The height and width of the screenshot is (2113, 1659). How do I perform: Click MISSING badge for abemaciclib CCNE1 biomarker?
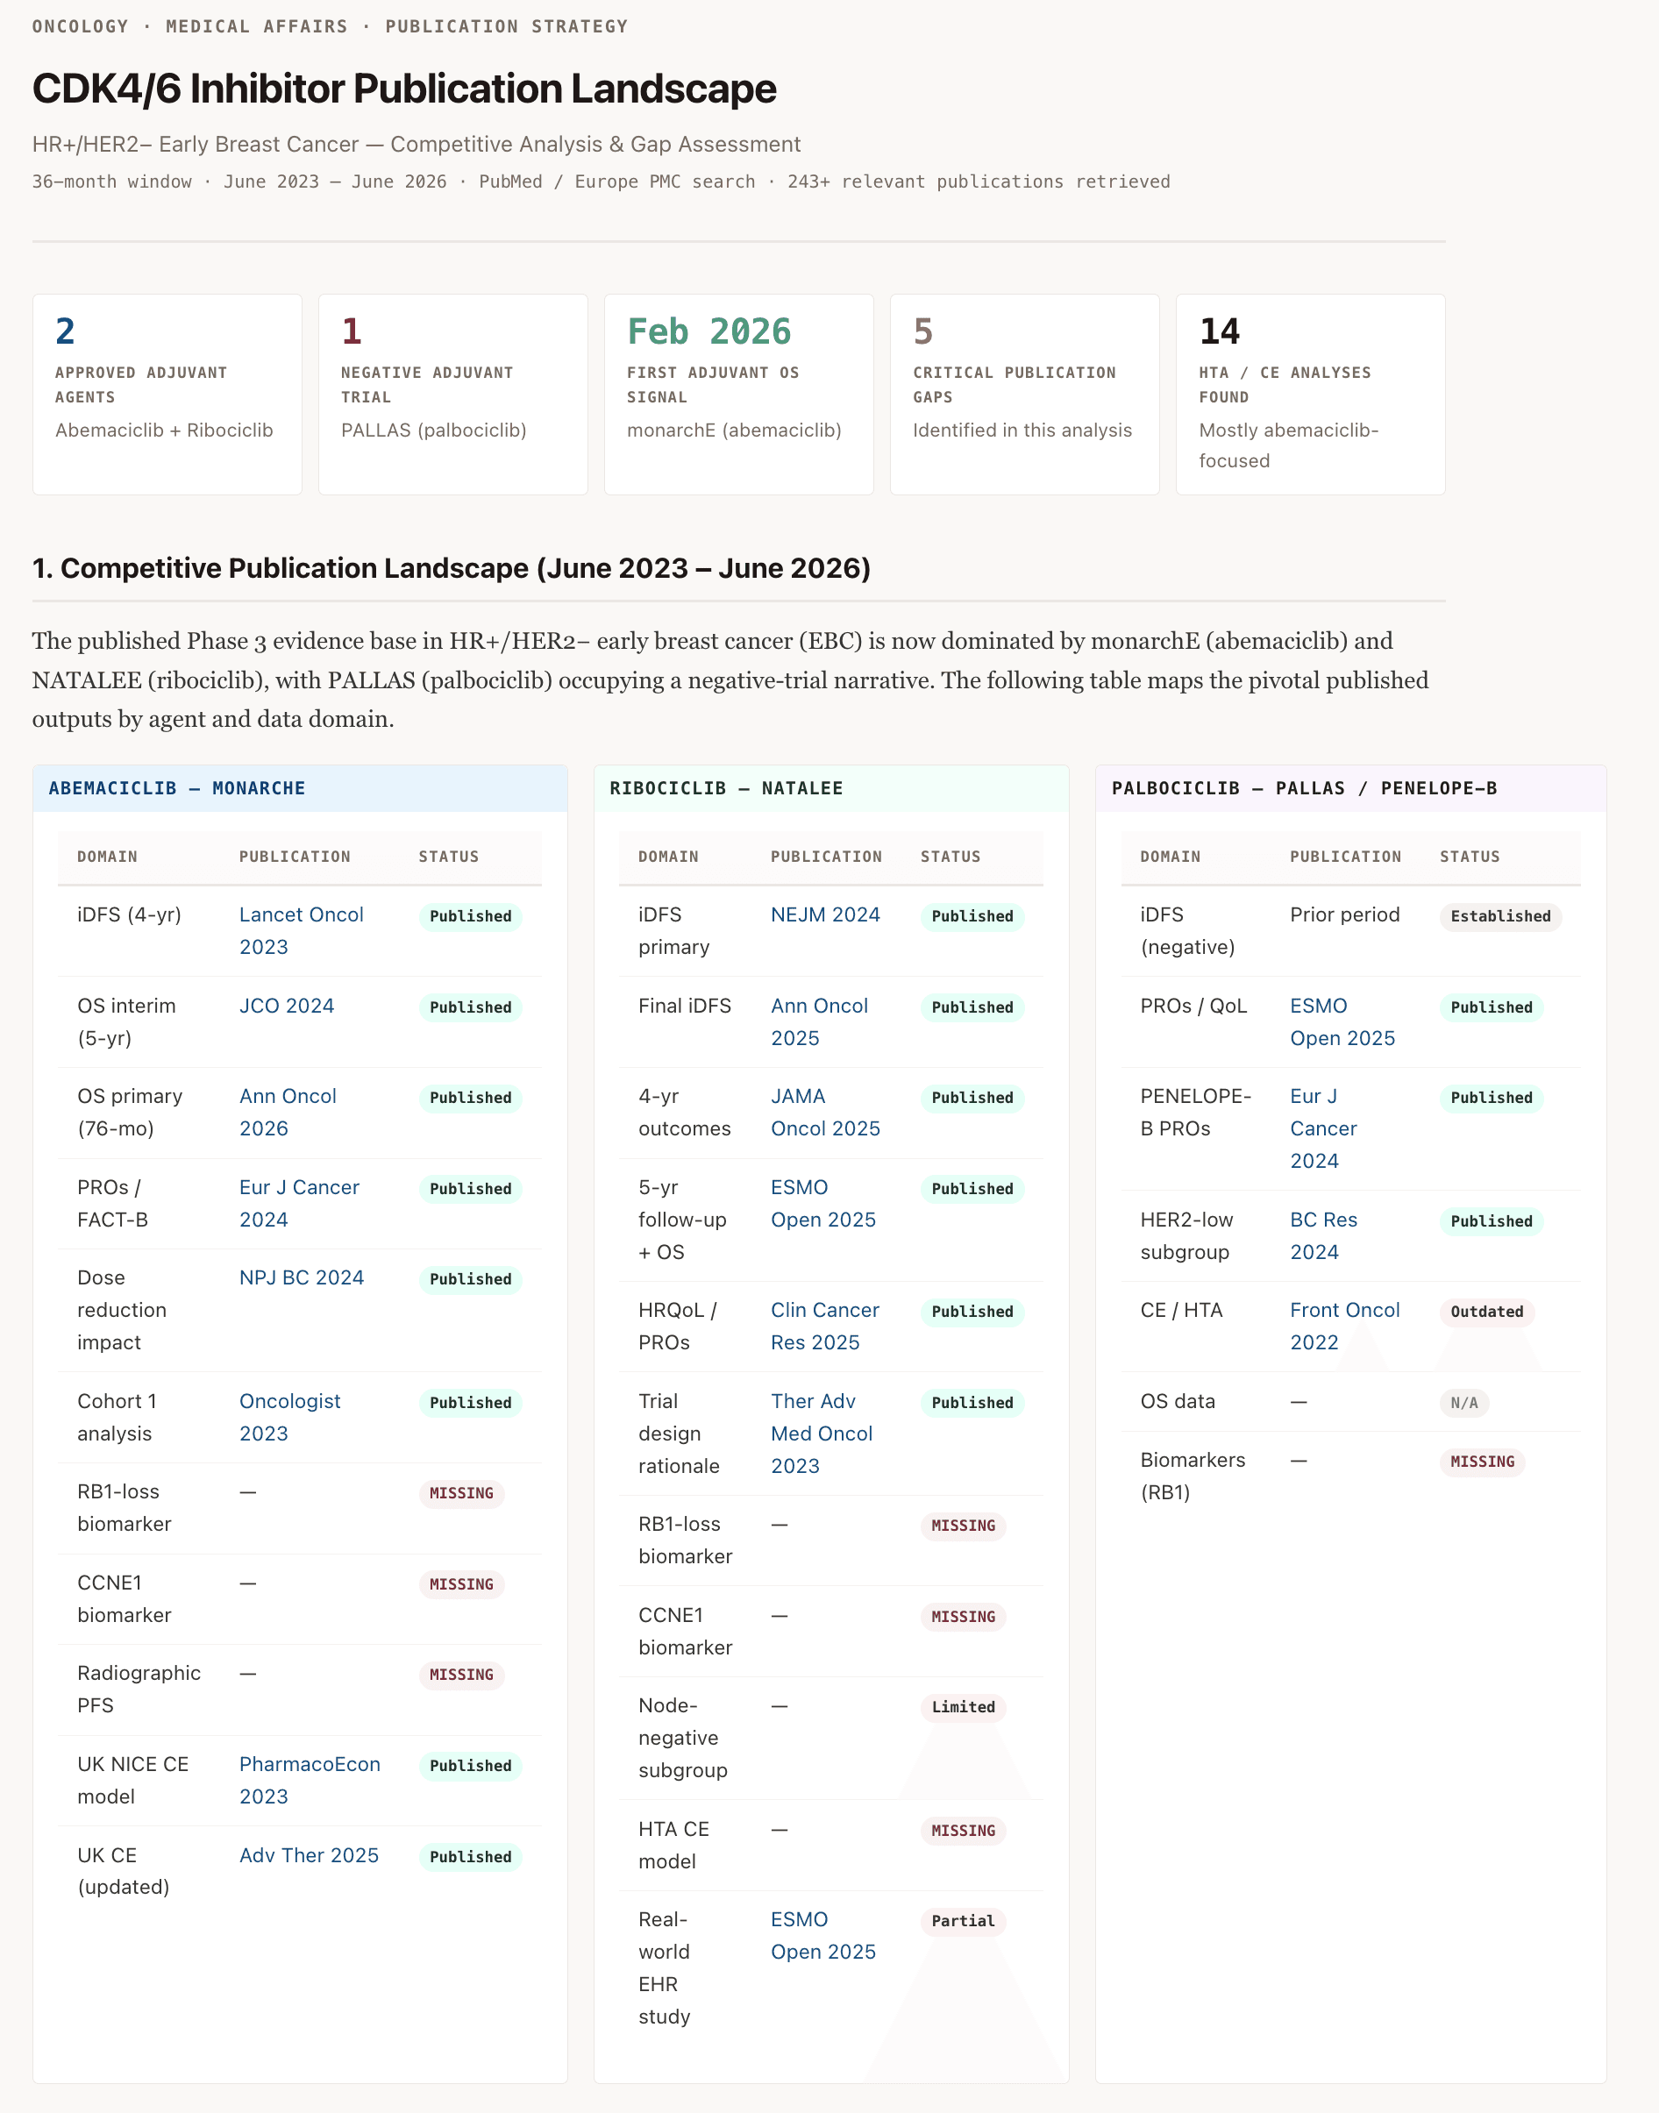tap(461, 1585)
